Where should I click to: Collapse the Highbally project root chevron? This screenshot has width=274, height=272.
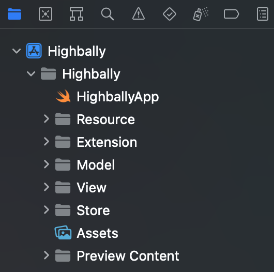point(17,51)
